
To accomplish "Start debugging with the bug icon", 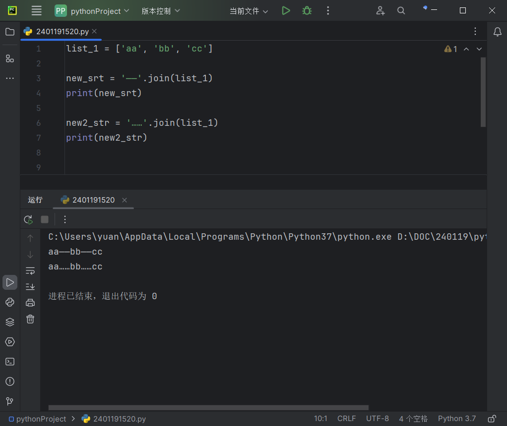I will coord(307,11).
